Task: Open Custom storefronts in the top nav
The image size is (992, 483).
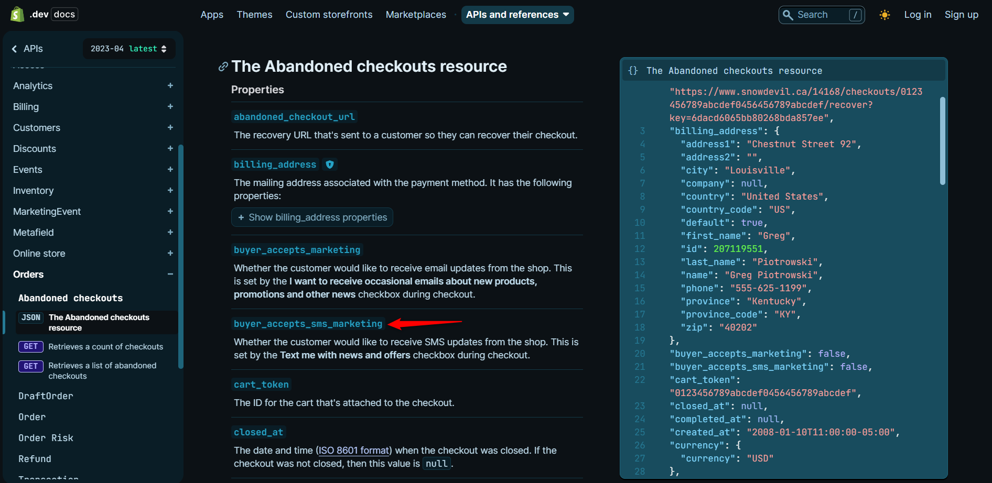Action: point(329,15)
